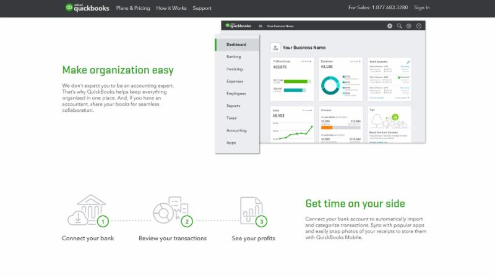Open Expenses card period dropdown

tap(355, 61)
